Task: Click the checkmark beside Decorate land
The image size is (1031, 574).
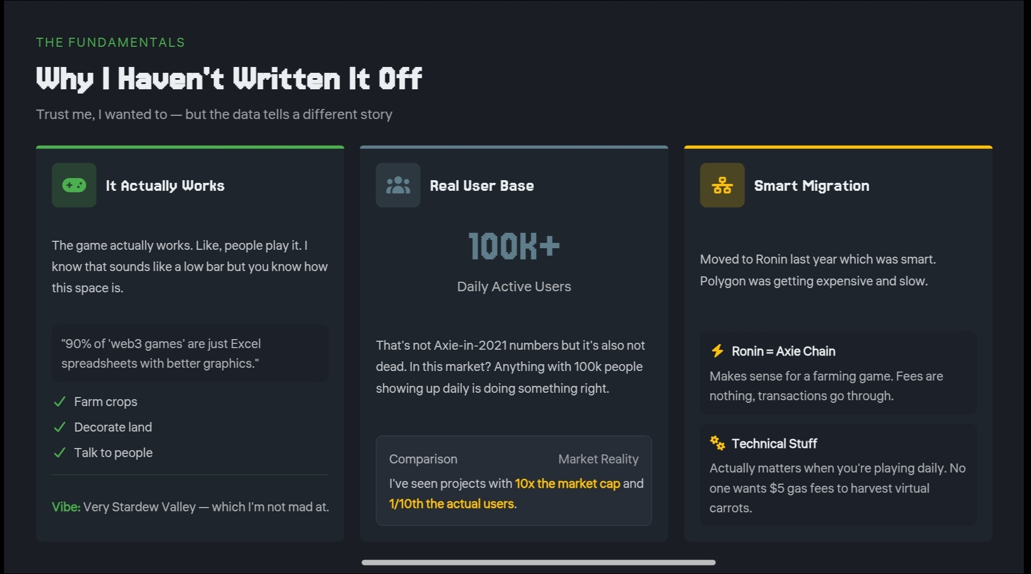Action: tap(60, 427)
